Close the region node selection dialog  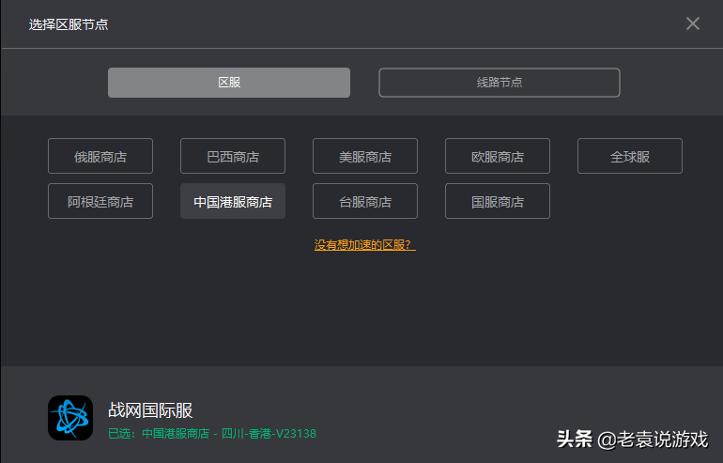pyautogui.click(x=693, y=23)
